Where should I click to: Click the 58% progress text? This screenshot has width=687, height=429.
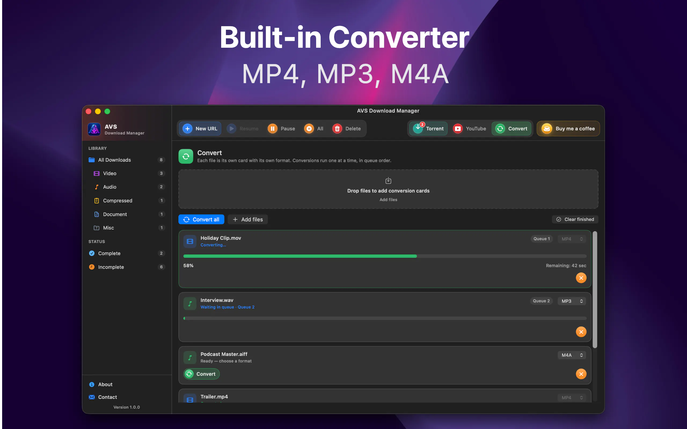(x=188, y=265)
